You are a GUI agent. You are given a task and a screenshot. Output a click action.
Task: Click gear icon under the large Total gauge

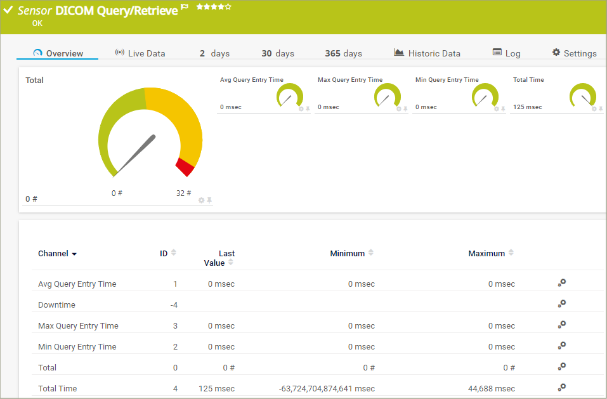(x=202, y=200)
